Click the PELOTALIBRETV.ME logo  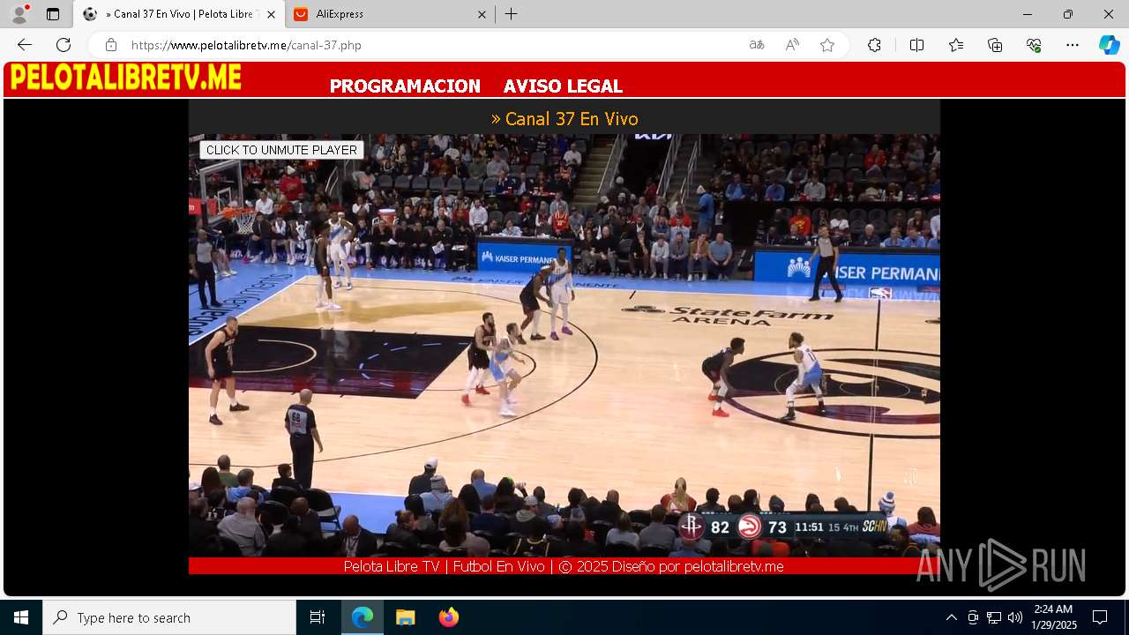pos(125,78)
